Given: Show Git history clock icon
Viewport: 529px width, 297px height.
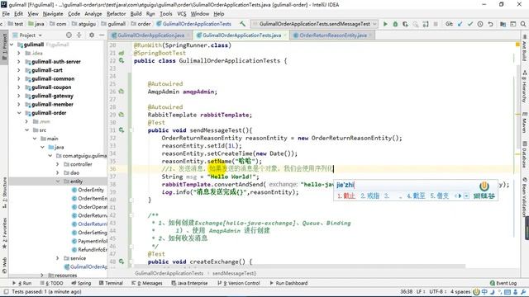Looking at the screenshot, I should click(x=480, y=24).
